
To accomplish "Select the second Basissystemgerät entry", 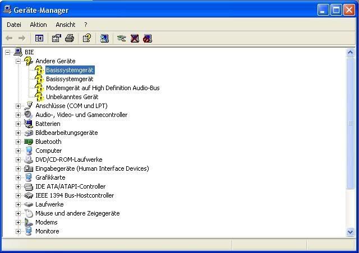I will tap(70, 79).
